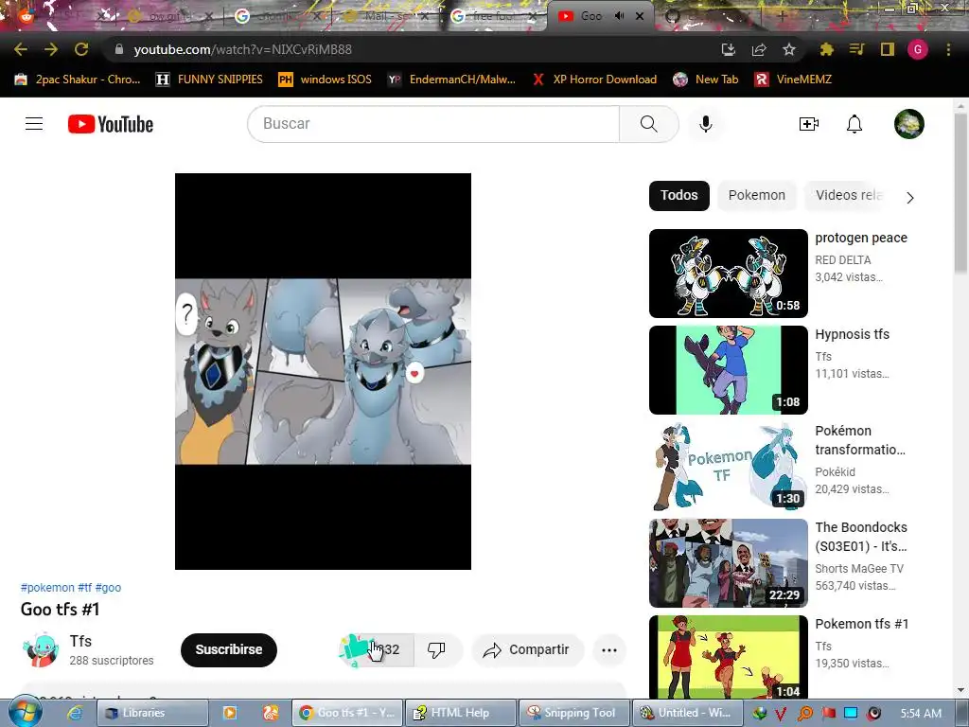Open the New Tab bookmark
Screen dimensions: 969x727
click(706, 80)
